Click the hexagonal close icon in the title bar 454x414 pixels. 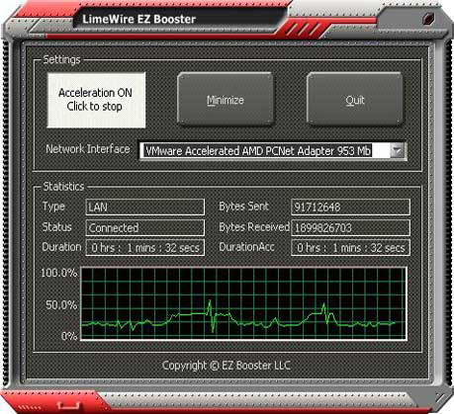coord(428,18)
